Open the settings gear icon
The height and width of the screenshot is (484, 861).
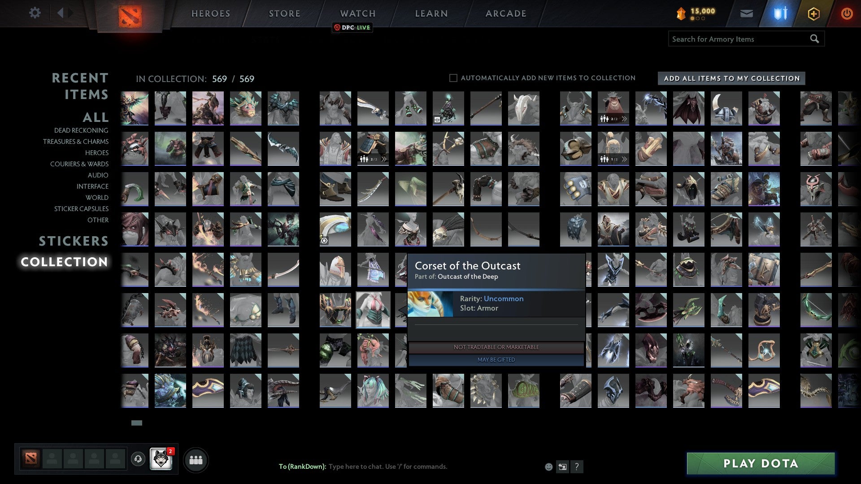pos(35,13)
